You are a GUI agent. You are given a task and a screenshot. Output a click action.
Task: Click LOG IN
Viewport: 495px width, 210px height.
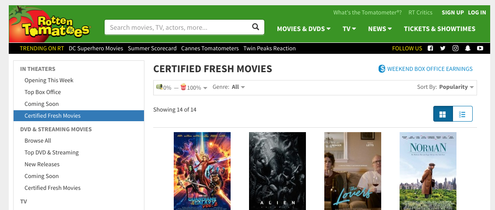click(x=477, y=12)
